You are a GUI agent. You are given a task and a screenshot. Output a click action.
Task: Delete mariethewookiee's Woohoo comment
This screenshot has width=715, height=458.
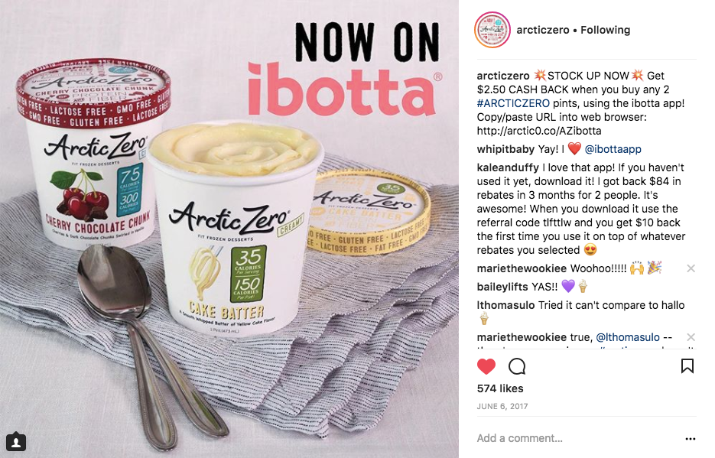click(691, 268)
